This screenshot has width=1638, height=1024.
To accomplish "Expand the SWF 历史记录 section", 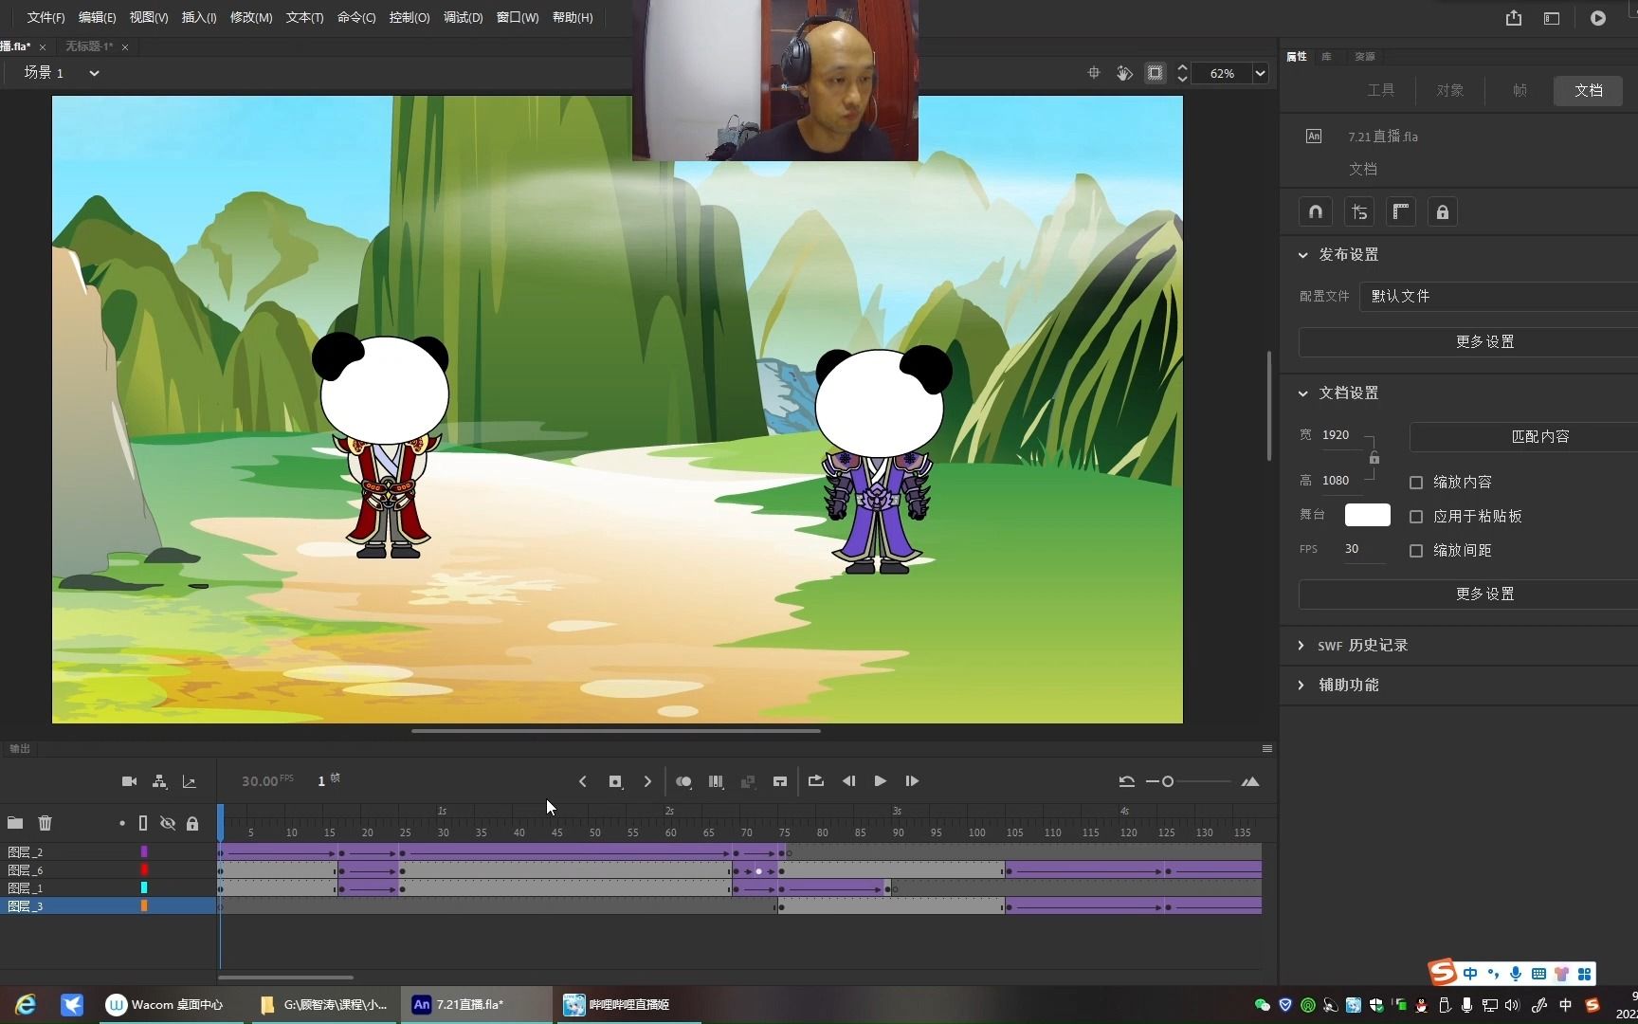I will click(1301, 646).
